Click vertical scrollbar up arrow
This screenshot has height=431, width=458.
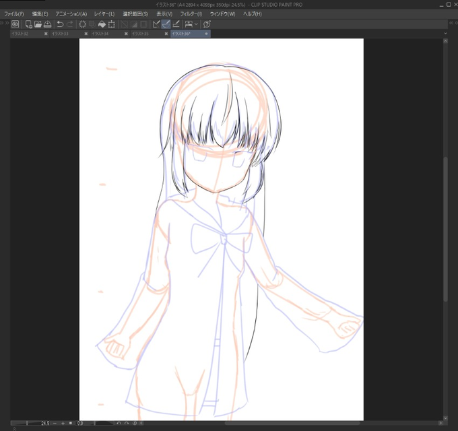pyautogui.click(x=445, y=41)
